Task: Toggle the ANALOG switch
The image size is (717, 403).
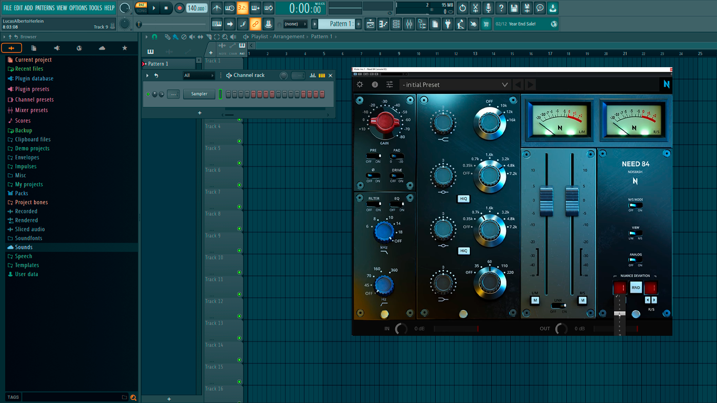Action: pos(636,260)
